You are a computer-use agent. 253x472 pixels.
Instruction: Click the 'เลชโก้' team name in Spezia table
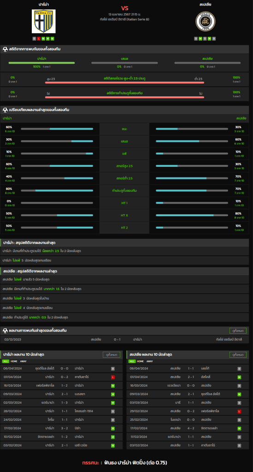click(206, 368)
